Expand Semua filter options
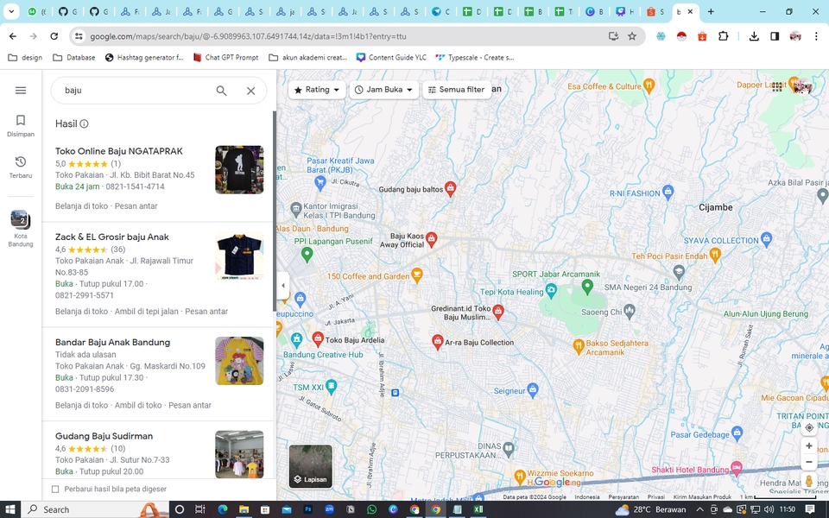This screenshot has width=829, height=518. click(455, 89)
